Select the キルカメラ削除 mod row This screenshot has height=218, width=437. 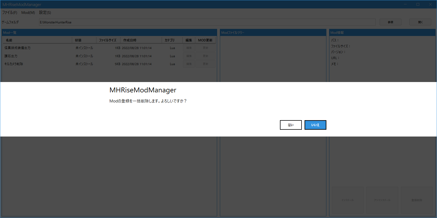109,64
